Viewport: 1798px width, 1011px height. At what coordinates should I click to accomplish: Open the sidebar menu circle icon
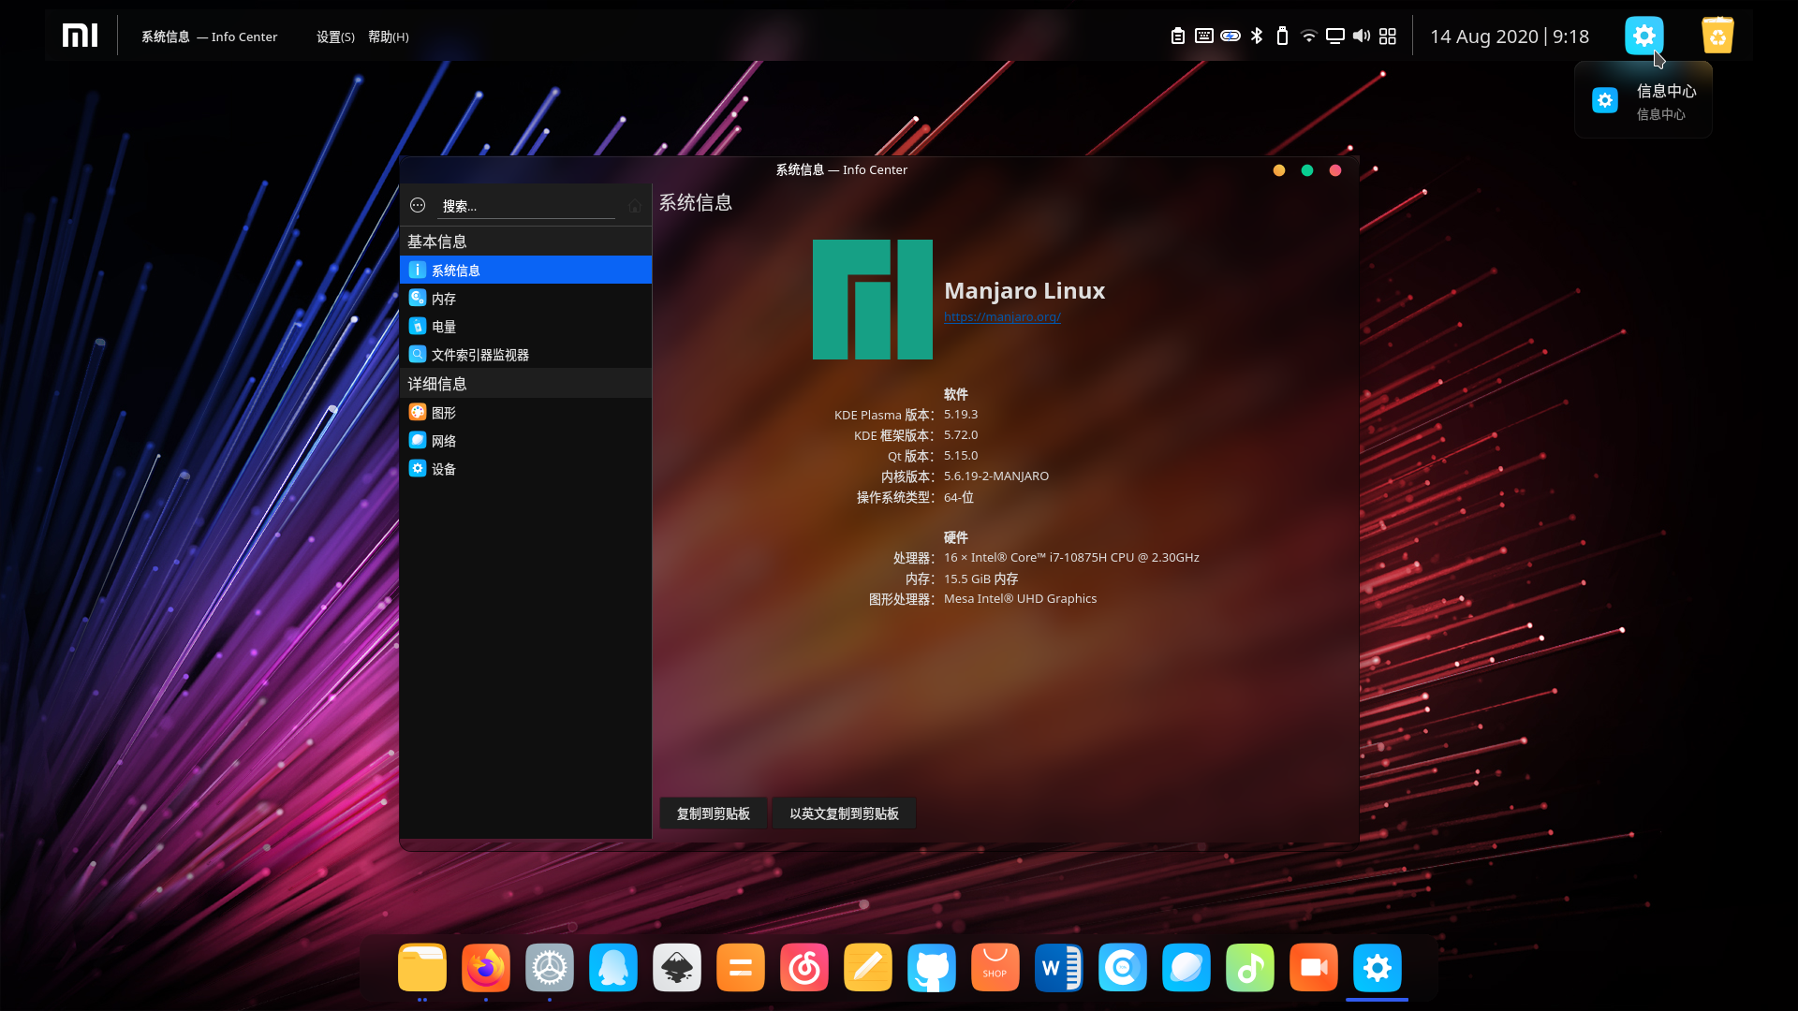418,205
